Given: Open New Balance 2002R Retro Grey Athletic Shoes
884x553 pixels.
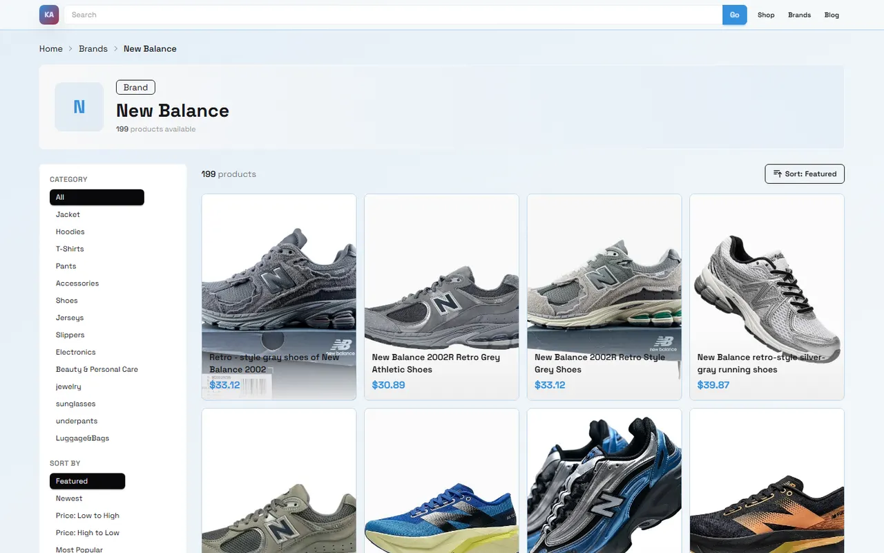Looking at the screenshot, I should click(x=441, y=297).
